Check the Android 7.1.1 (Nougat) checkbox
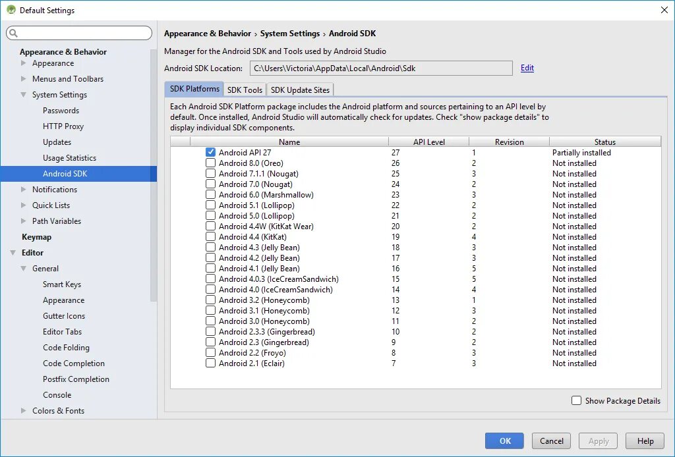Image resolution: width=675 pixels, height=457 pixels. click(x=210, y=173)
